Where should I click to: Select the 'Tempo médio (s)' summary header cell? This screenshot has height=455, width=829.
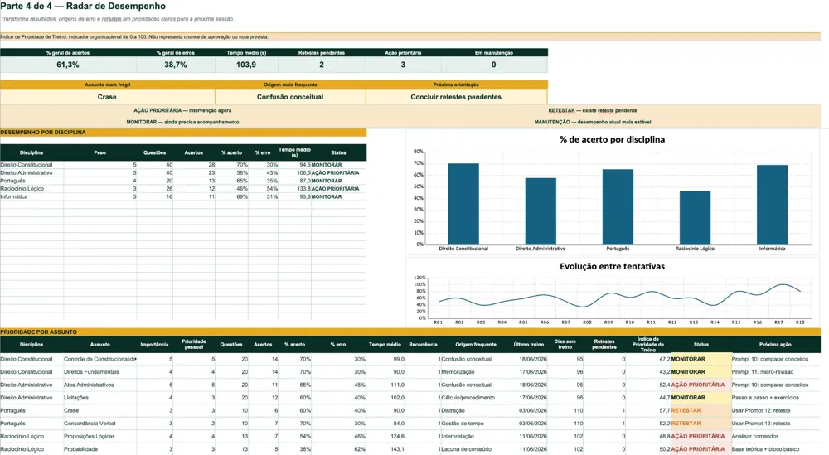246,53
